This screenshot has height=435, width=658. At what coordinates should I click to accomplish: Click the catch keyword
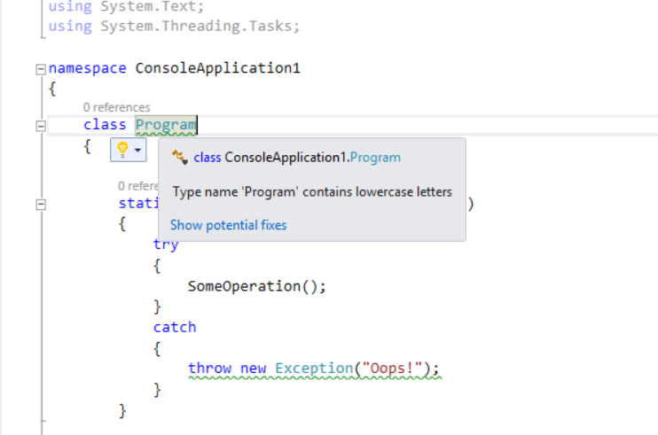tap(175, 327)
